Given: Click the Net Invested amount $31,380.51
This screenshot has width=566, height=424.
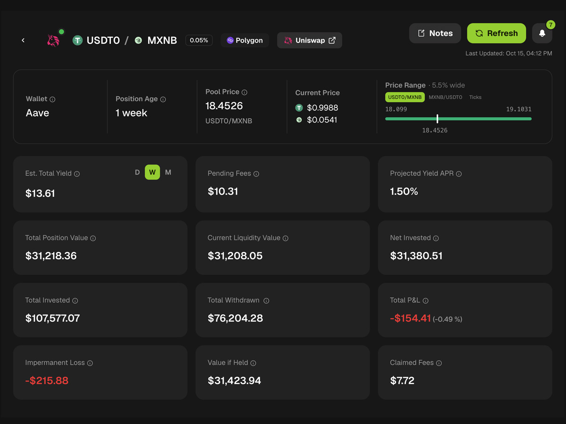Looking at the screenshot, I should (x=416, y=256).
